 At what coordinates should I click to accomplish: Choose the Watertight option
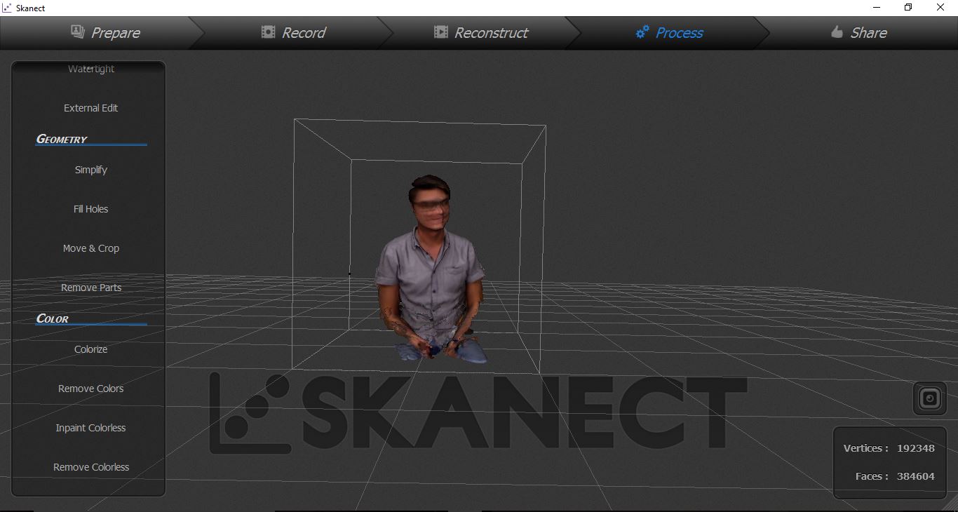click(91, 69)
